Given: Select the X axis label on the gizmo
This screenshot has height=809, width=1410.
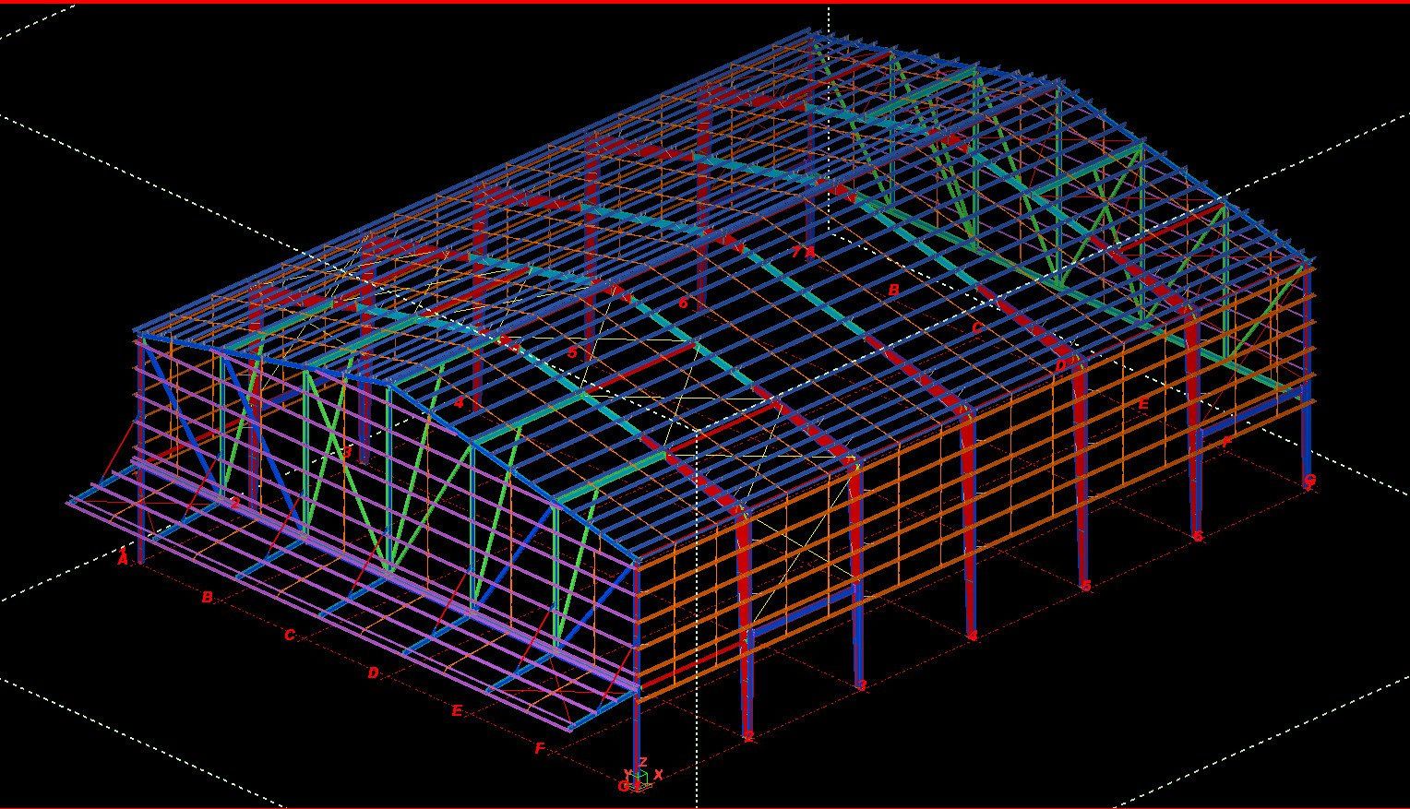Looking at the screenshot, I should coord(658,775).
